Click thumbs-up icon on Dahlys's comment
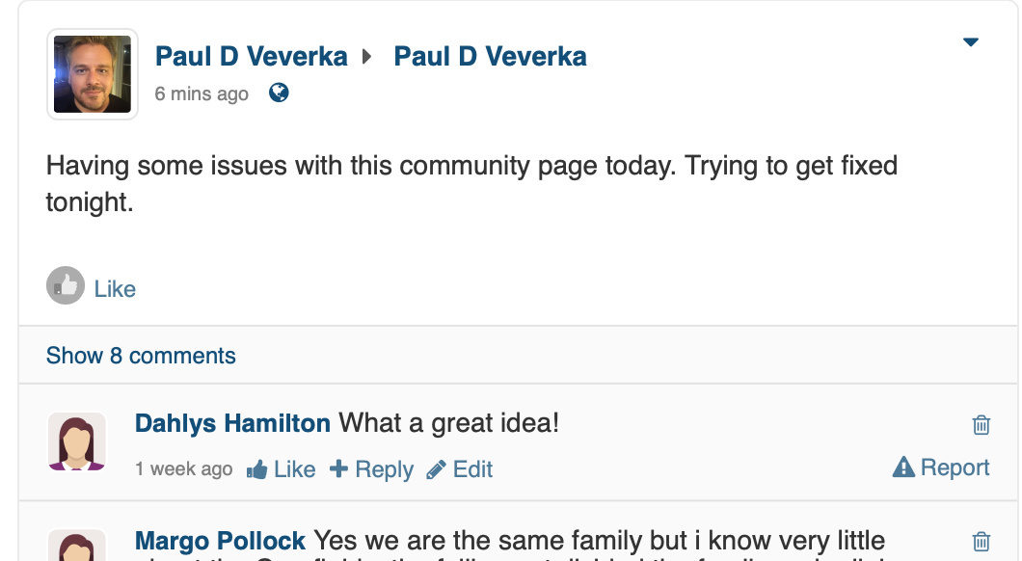The image size is (1022, 561). pos(256,469)
